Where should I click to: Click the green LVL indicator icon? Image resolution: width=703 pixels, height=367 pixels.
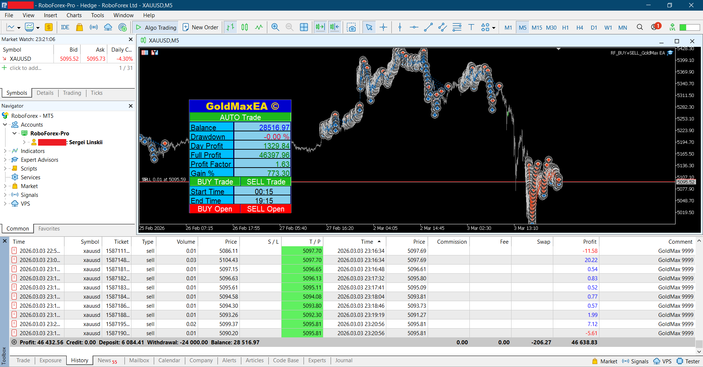(672, 27)
